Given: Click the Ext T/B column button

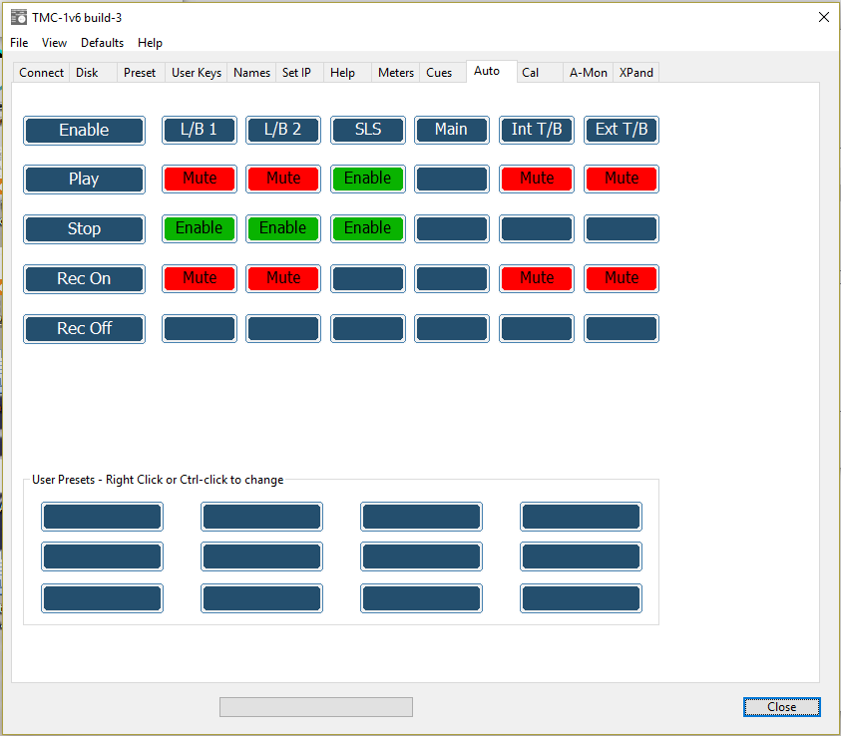Looking at the screenshot, I should pos(622,130).
